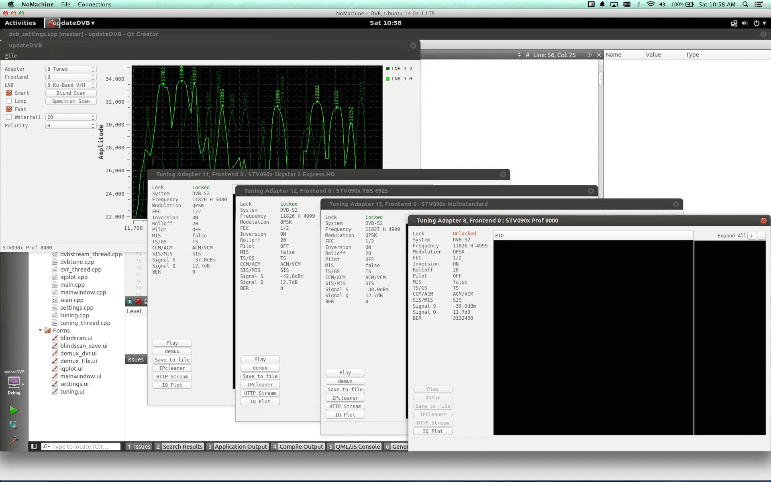
Task: Click the split editor icon in Qt Creator
Action: [x=589, y=55]
